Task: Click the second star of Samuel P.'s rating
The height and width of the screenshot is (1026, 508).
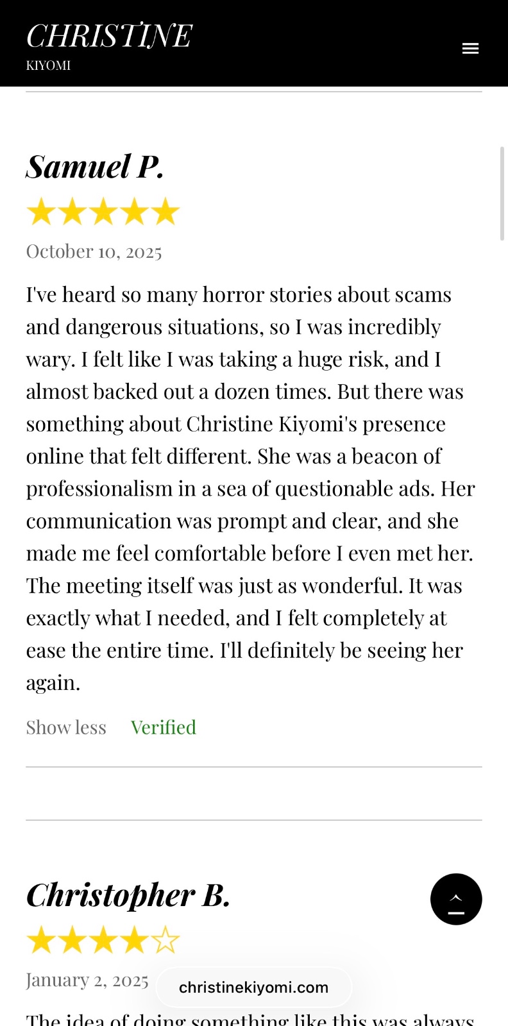Action: point(72,212)
